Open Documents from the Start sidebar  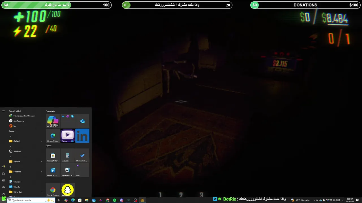pyautogui.click(x=3, y=174)
